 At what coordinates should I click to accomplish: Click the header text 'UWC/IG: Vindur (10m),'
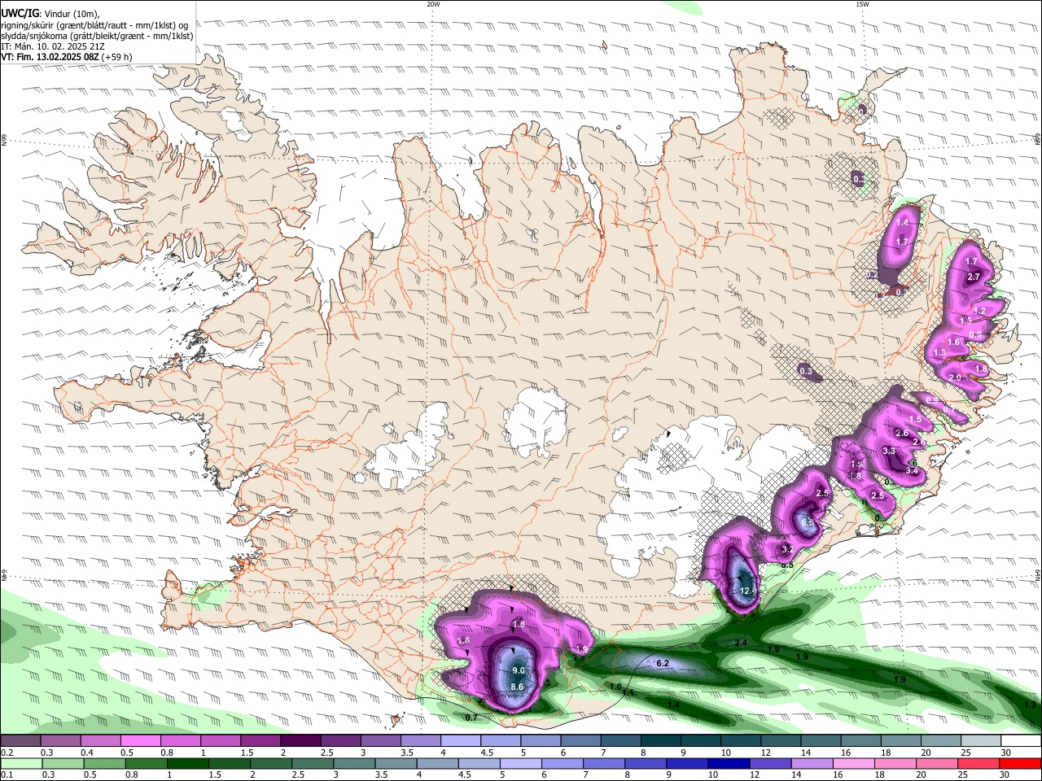point(50,13)
